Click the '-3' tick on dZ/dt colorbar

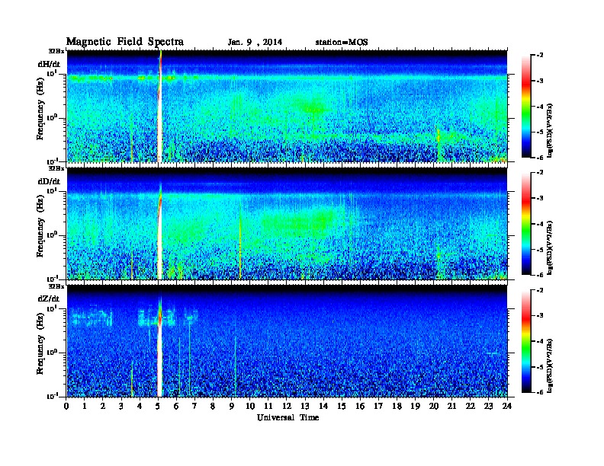(540, 316)
